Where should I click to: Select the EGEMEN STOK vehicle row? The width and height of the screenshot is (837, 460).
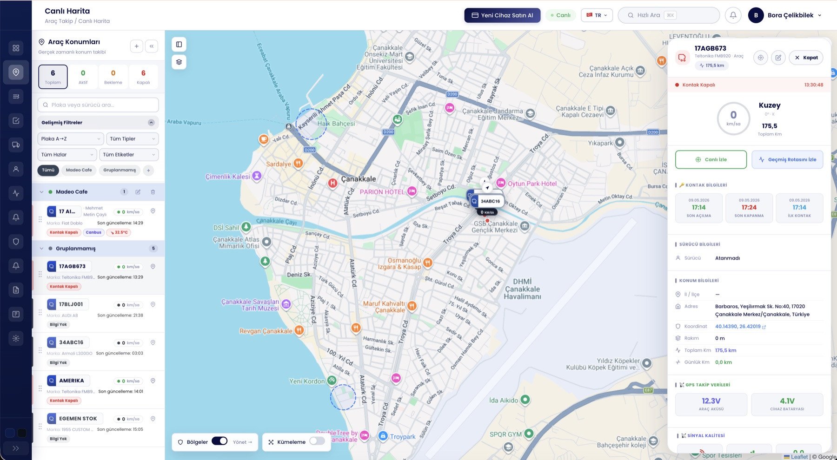pyautogui.click(x=98, y=428)
